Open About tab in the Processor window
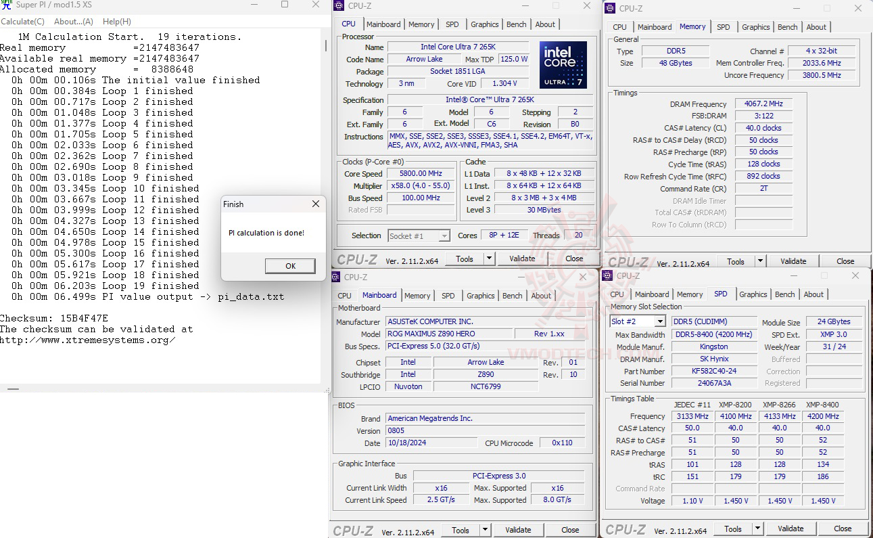The height and width of the screenshot is (538, 873). [545, 24]
